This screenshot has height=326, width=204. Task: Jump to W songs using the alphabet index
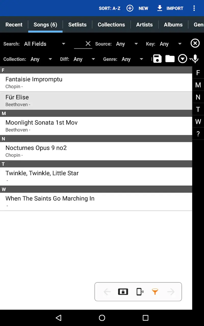click(x=198, y=121)
